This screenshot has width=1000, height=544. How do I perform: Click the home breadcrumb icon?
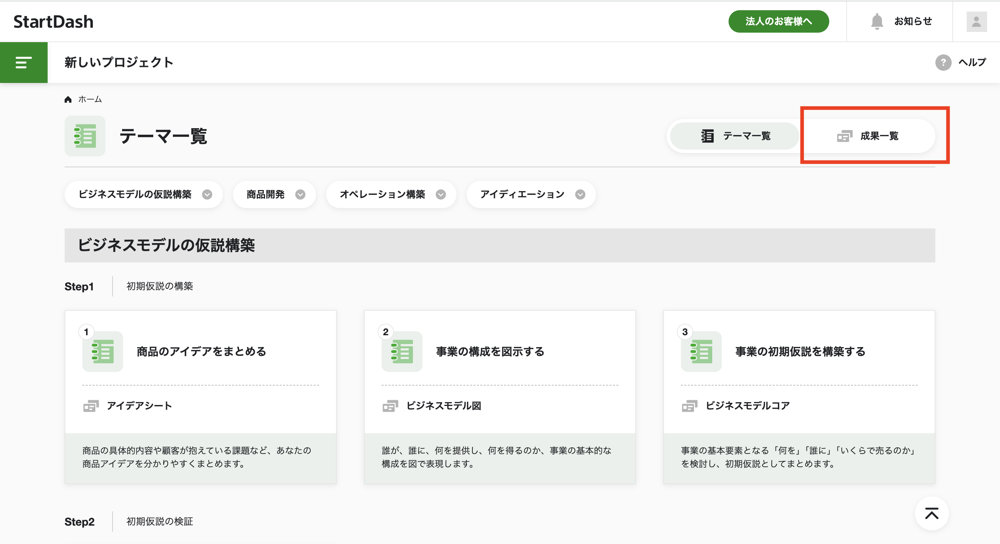click(x=68, y=100)
